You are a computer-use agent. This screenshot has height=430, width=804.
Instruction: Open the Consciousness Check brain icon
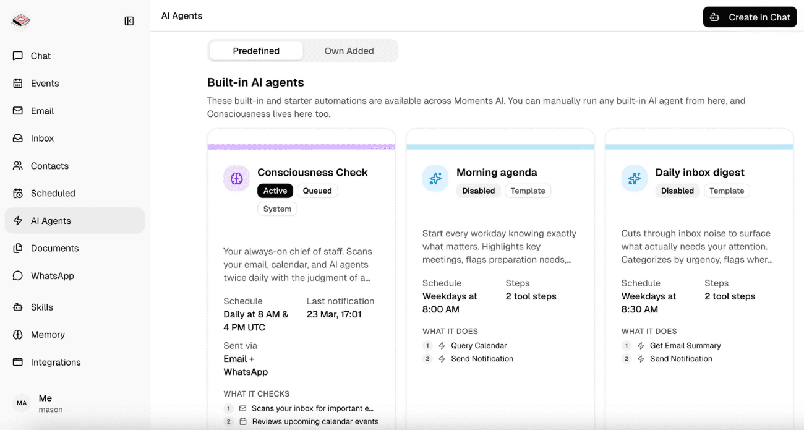click(x=236, y=178)
